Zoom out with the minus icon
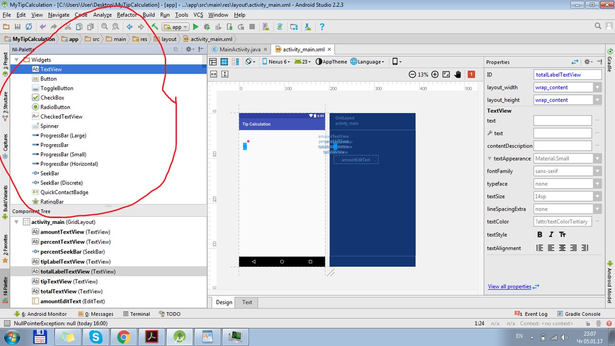Viewport: 615px width, 346px height. (x=412, y=74)
